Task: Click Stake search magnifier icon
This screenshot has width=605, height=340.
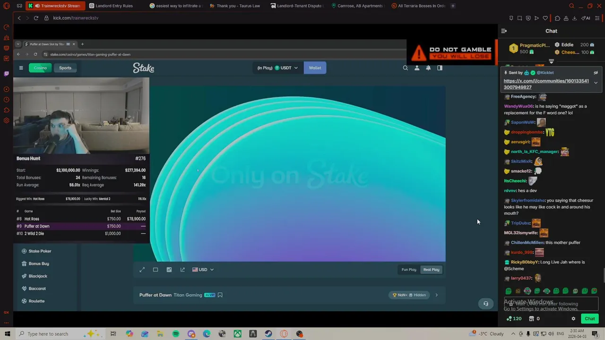Action: coord(405,68)
